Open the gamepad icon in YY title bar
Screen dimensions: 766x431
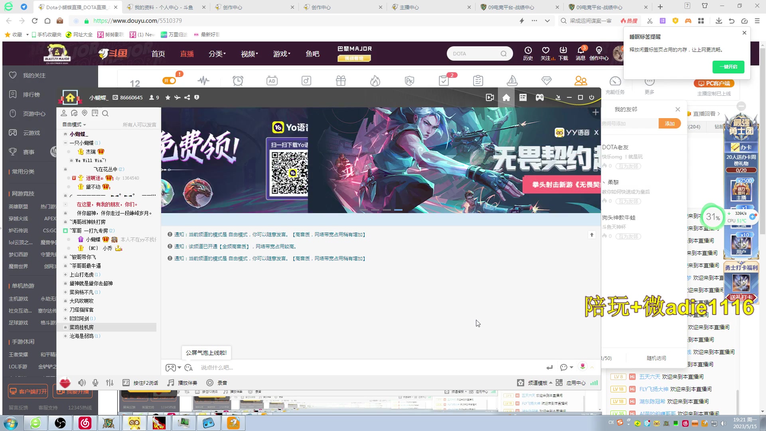point(540,97)
